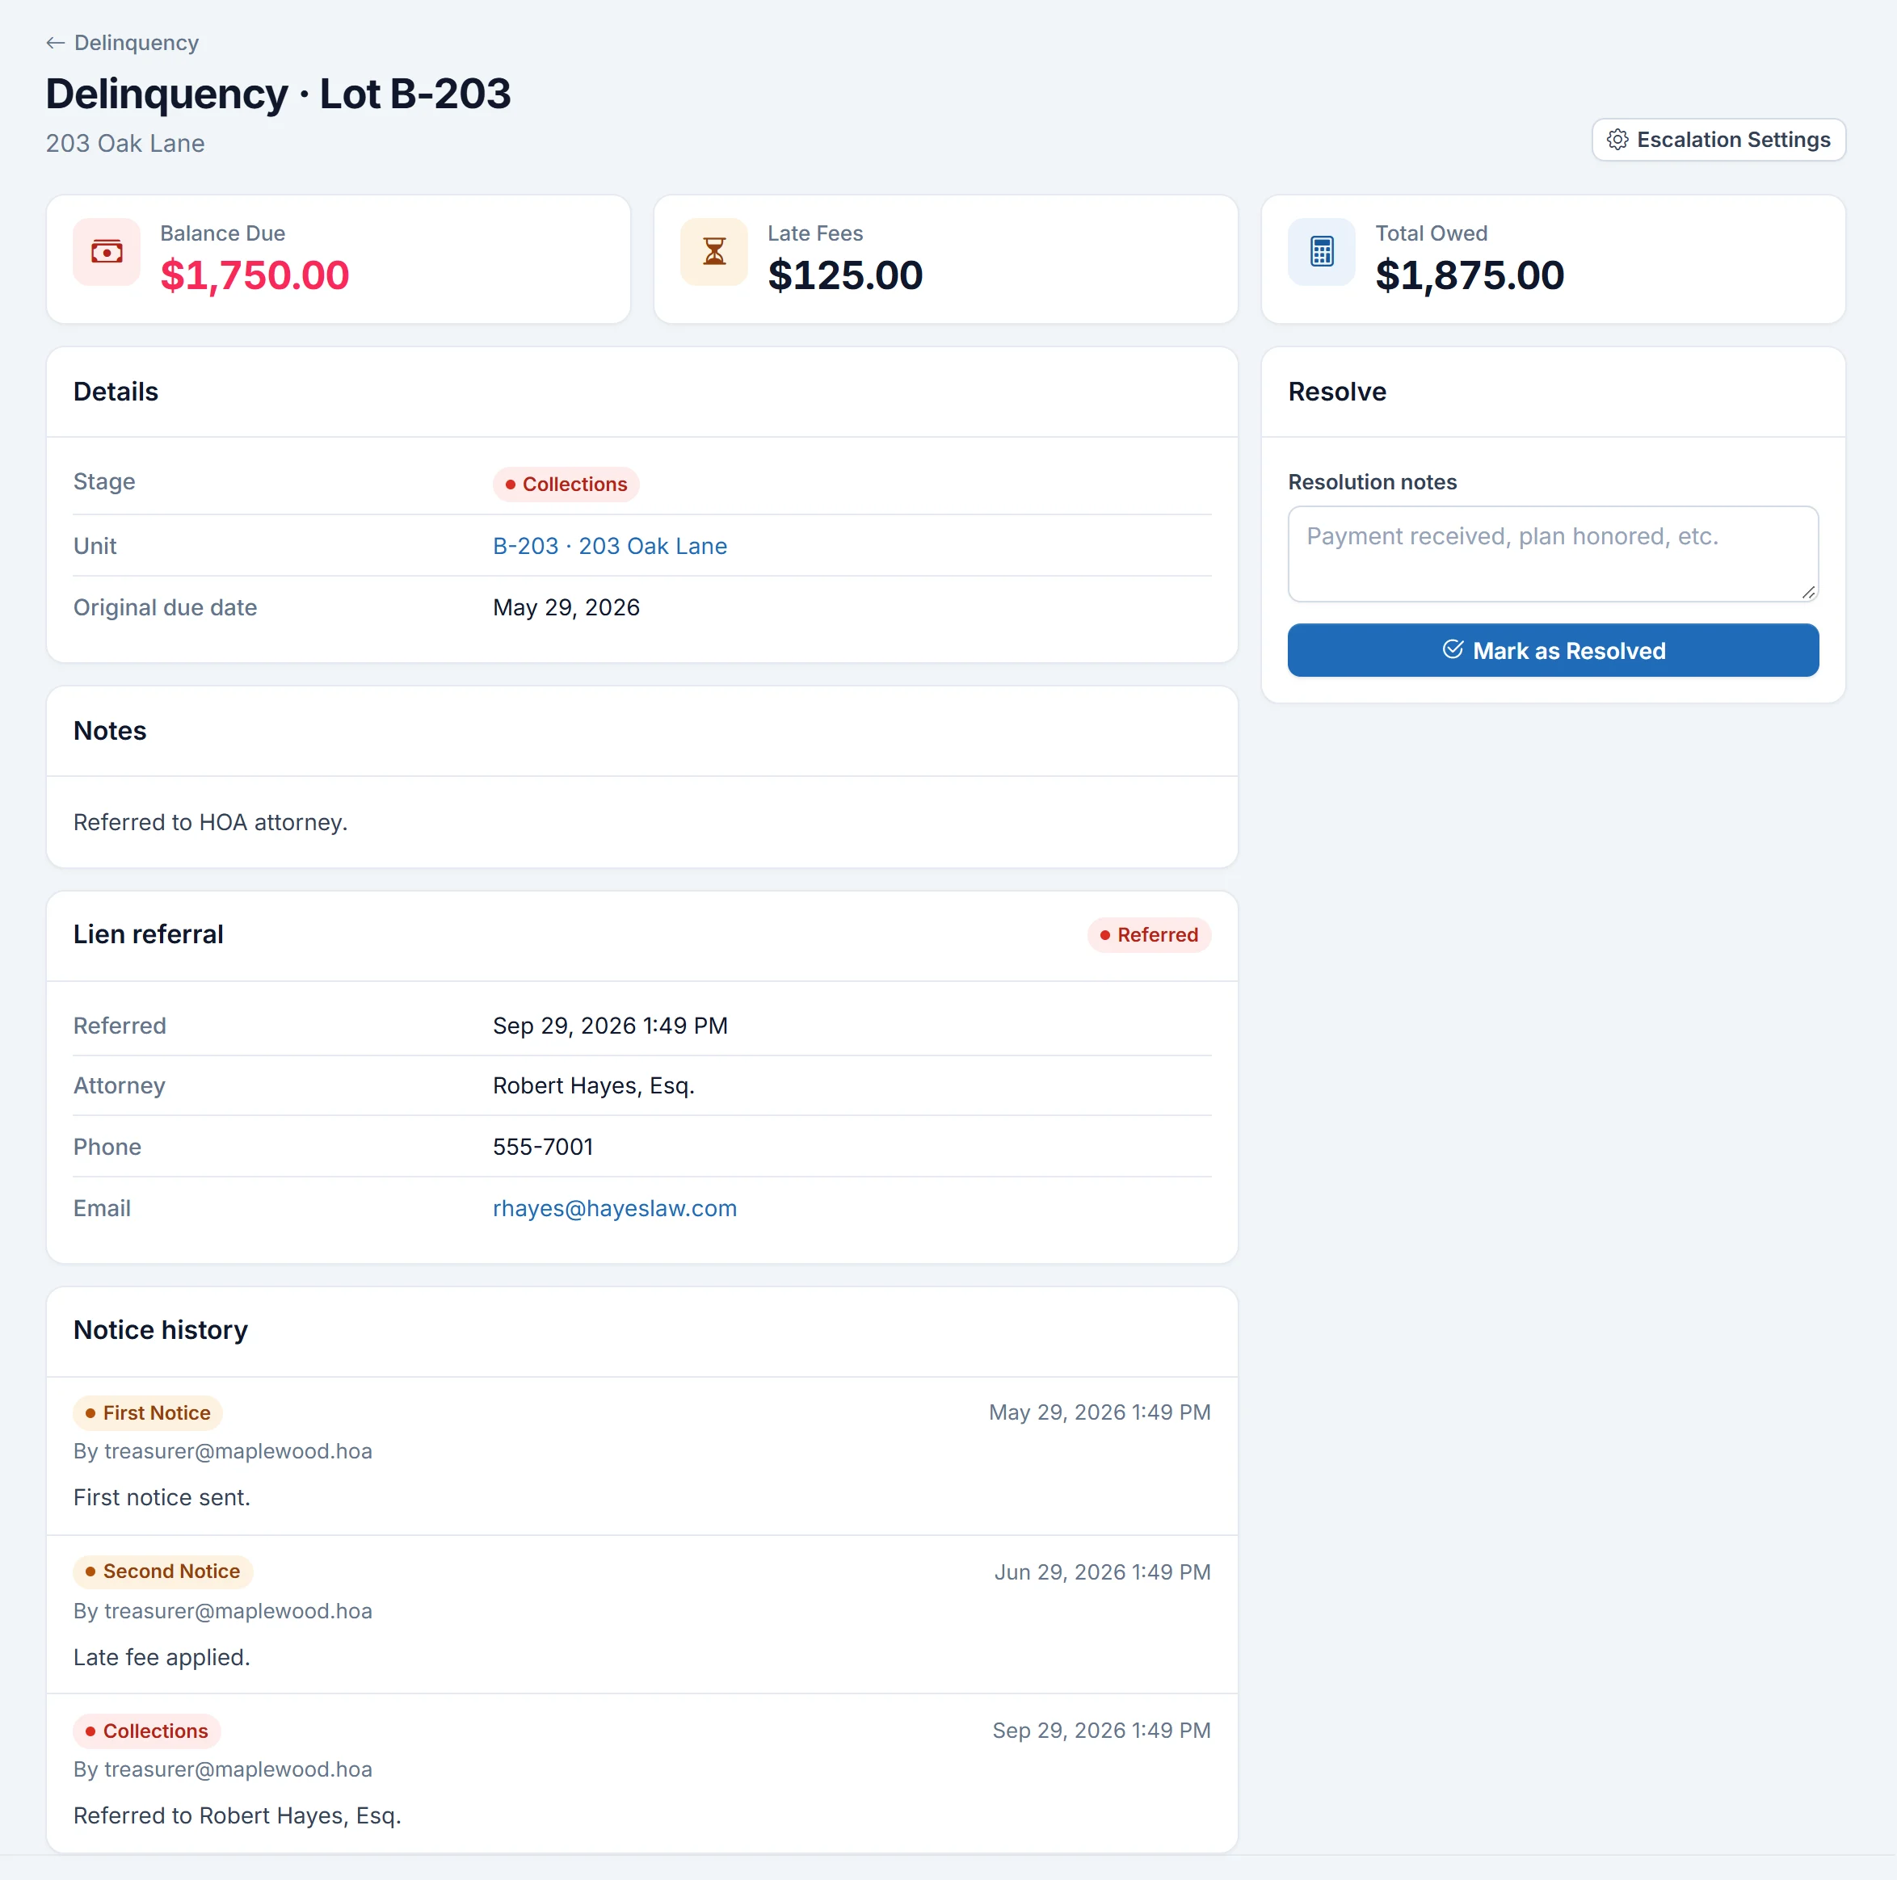Select the $125.00 late fees amount
The height and width of the screenshot is (1880, 1897).
(x=844, y=275)
